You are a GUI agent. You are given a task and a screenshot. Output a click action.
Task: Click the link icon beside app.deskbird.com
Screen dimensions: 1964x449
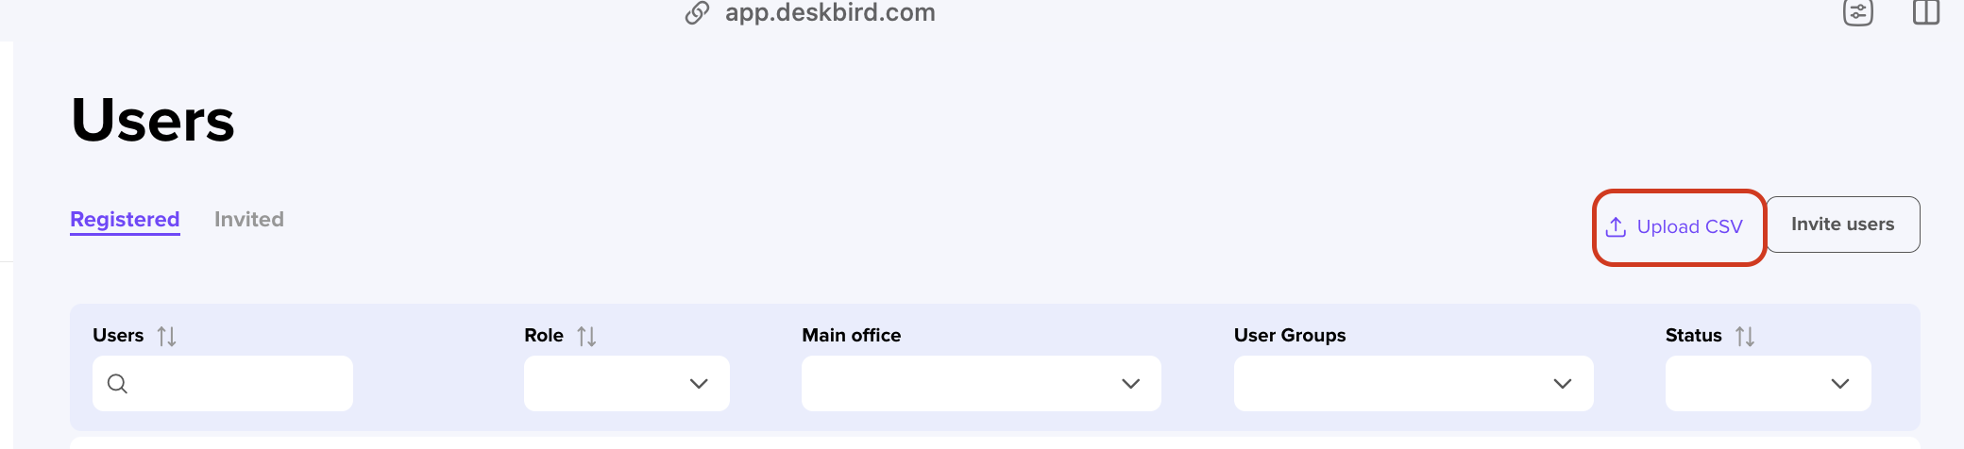(x=697, y=13)
